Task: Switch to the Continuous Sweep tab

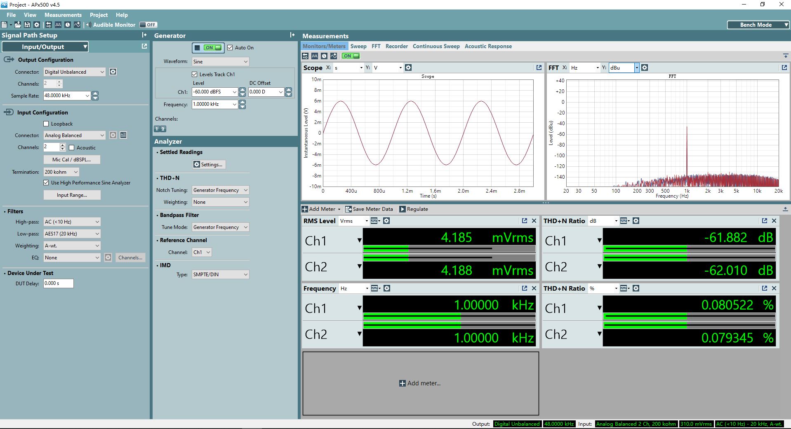Action: (436, 46)
